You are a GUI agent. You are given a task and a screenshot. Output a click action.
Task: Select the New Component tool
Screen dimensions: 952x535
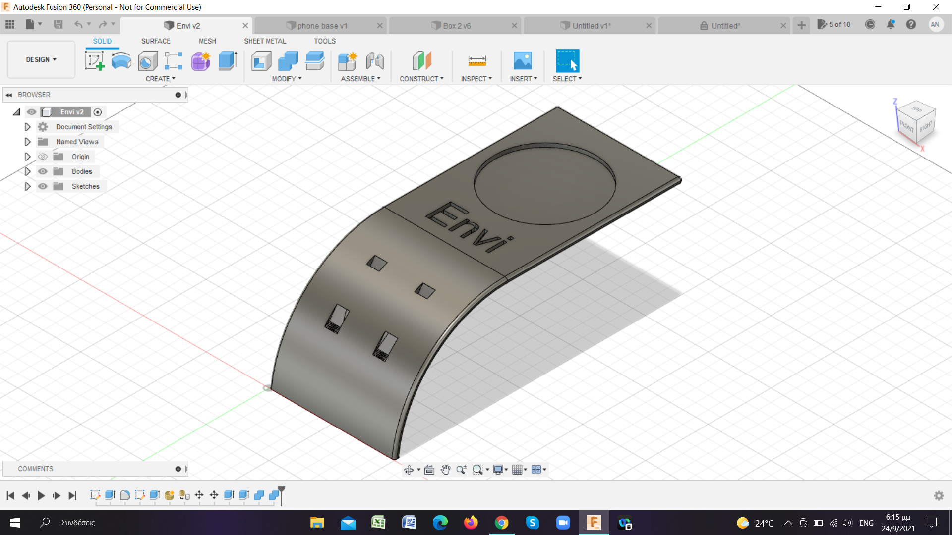click(x=348, y=61)
